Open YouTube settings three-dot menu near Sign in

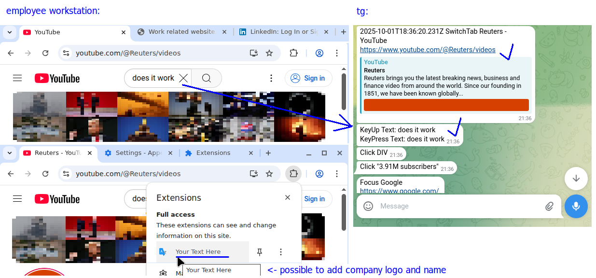(271, 78)
